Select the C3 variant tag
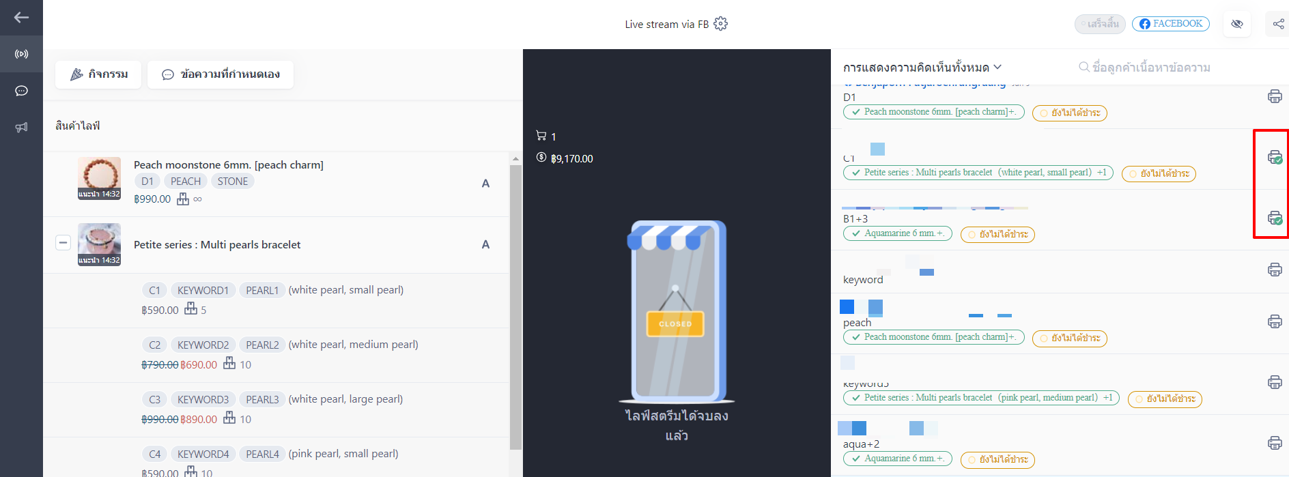Viewport: 1289px width, 477px height. pyautogui.click(x=155, y=400)
